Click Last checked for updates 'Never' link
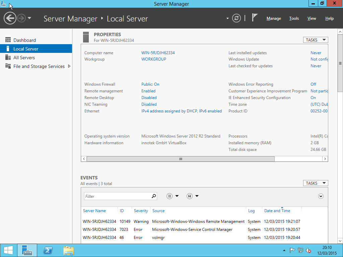 click(x=316, y=66)
